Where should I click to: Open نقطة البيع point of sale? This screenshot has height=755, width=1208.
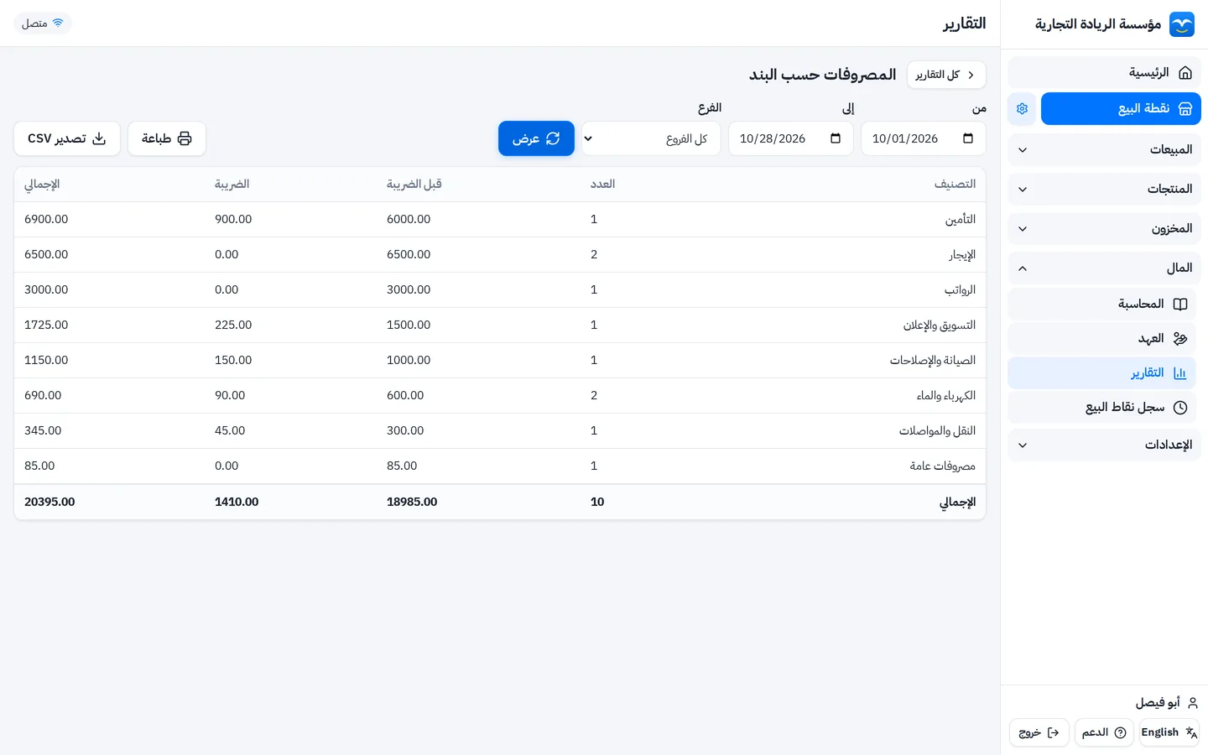click(x=1121, y=109)
